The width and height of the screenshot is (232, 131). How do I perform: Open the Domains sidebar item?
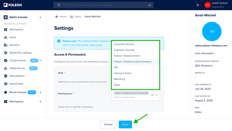coord(15,45)
